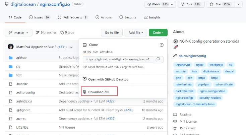This screenshot has height=135, width=246.
Task: Open the Pull requests tab
Action: pos(73,17)
